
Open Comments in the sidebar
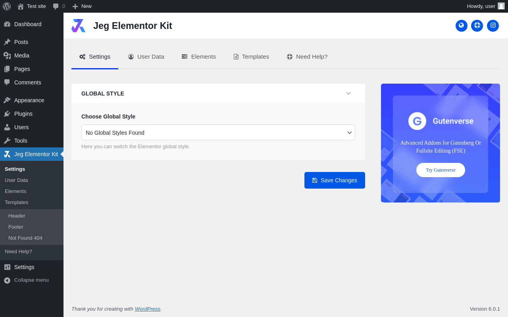tap(32, 82)
